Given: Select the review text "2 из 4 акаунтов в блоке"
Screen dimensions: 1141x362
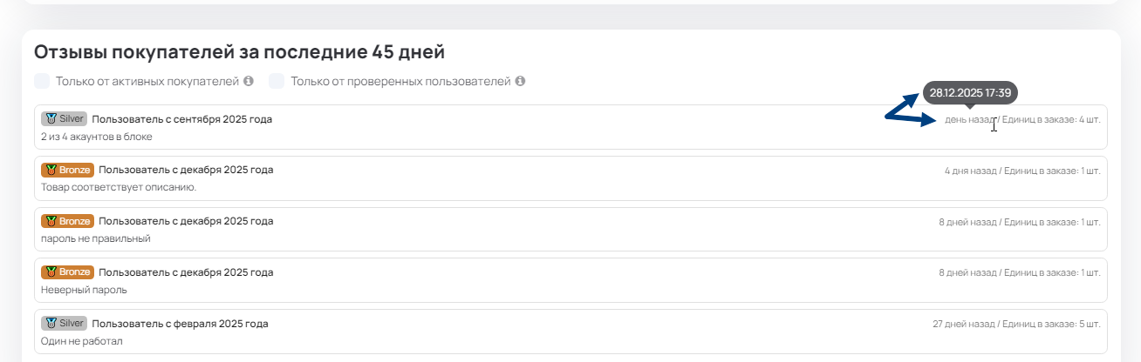Looking at the screenshot, I should click(97, 137).
